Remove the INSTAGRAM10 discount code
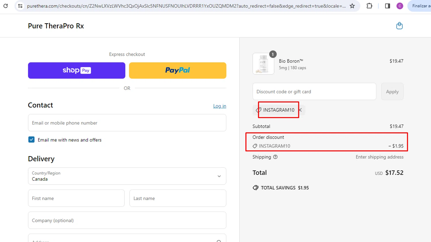431x242 pixels. (300, 110)
